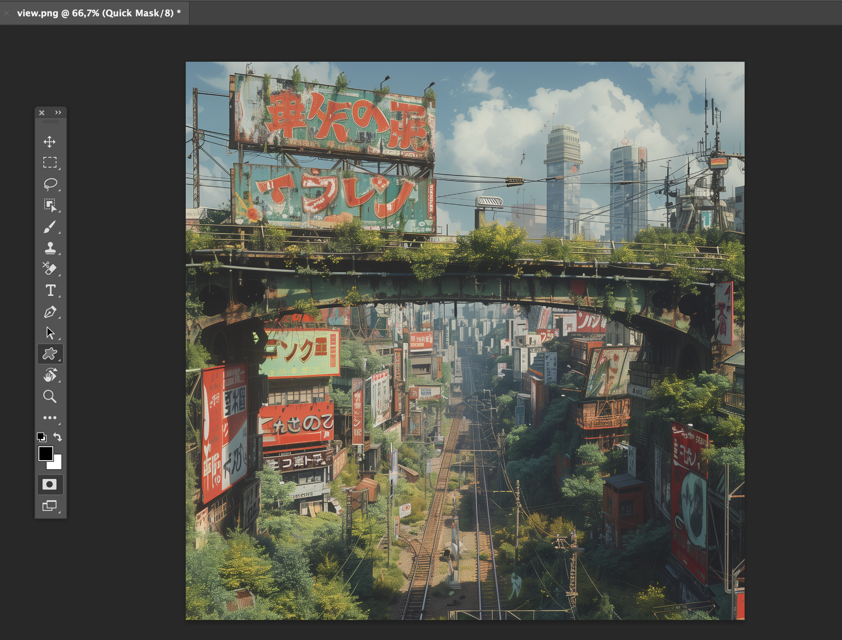842x640 pixels.
Task: Close the view.png document tab
Action: click(6, 13)
